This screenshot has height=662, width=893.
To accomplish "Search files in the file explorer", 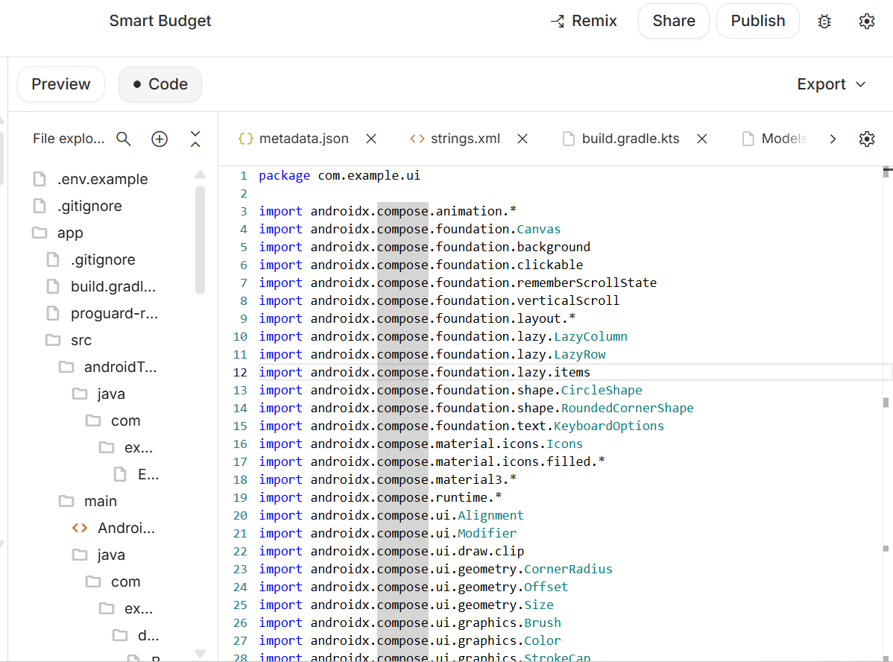I will [124, 139].
